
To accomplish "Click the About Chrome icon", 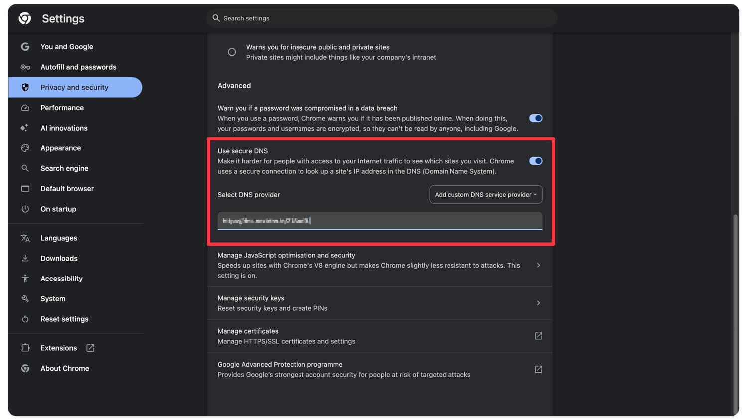I will 25,368.
